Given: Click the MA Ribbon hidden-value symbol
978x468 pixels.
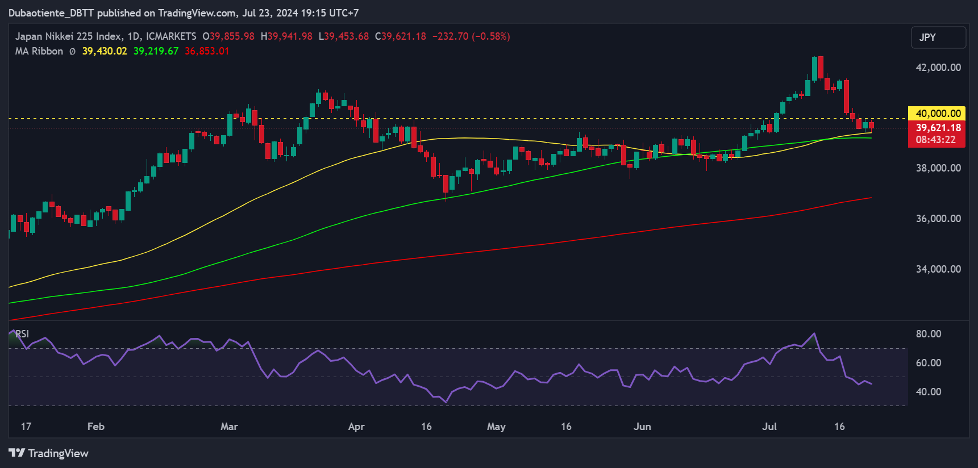Looking at the screenshot, I should (x=72, y=51).
